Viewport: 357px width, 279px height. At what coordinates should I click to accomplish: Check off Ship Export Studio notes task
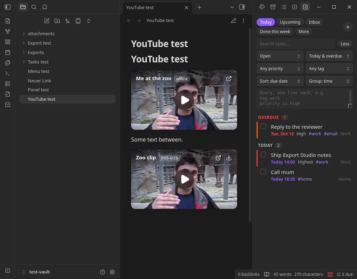263,154
